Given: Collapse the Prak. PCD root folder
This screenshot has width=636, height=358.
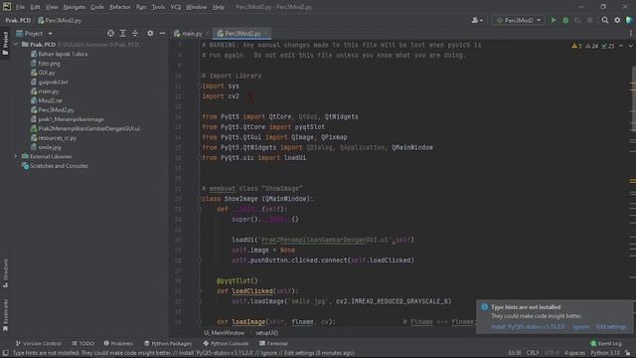Looking at the screenshot, I should pos(16,44).
